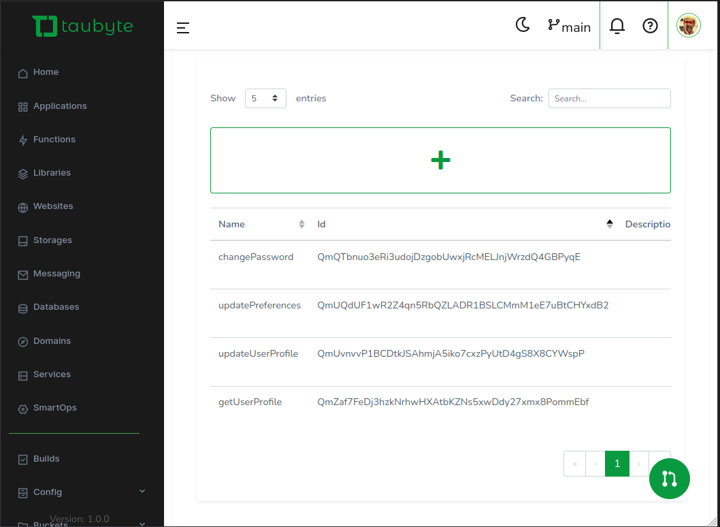720x527 pixels.
Task: Sort table by Id column arrows
Action: (x=609, y=224)
